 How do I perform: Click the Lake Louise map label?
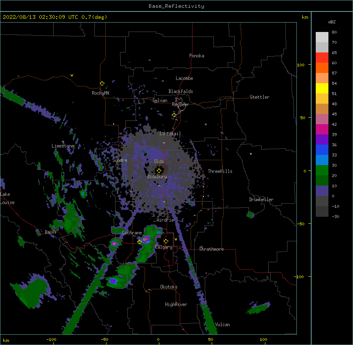point(7,198)
